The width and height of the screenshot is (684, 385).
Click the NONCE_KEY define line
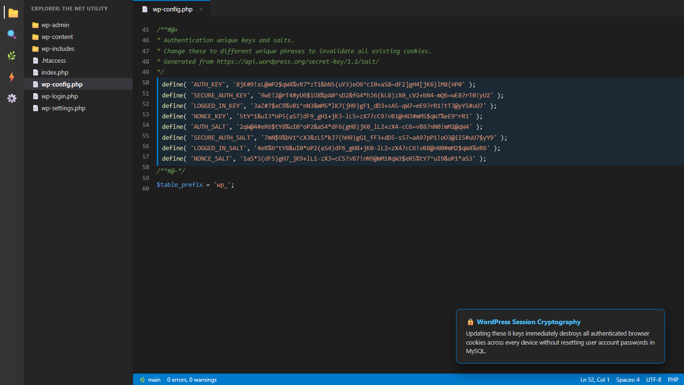[x=322, y=116]
